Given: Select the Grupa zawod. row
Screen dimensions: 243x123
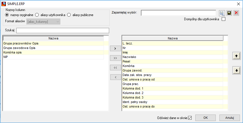Looking at the screenshot, I should [x=173, y=71].
